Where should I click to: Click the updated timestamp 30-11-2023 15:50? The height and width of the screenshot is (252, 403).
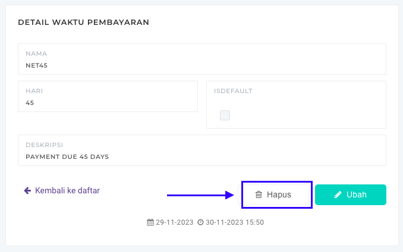tap(235, 223)
